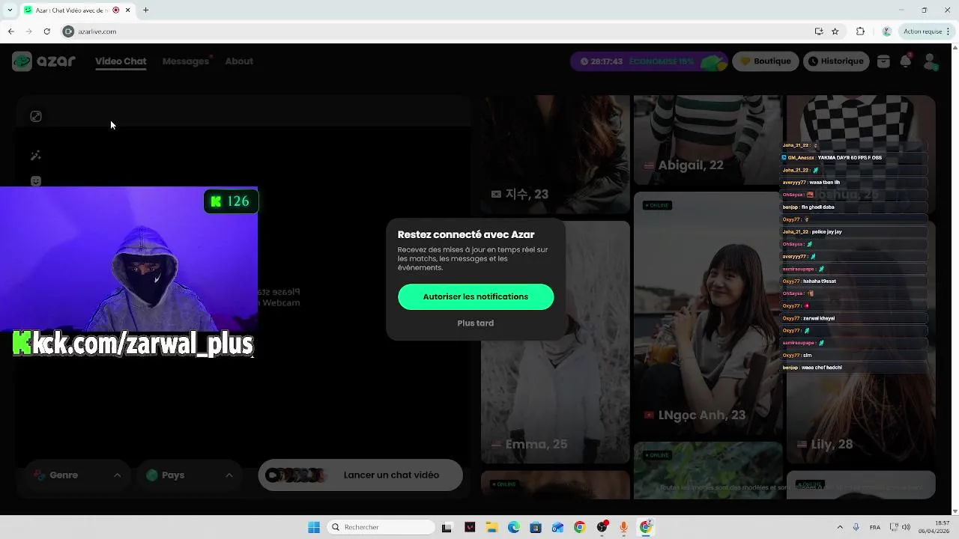Click the 28:17:43 discount timer banner
Viewport: 959px width, 539px height.
649,61
